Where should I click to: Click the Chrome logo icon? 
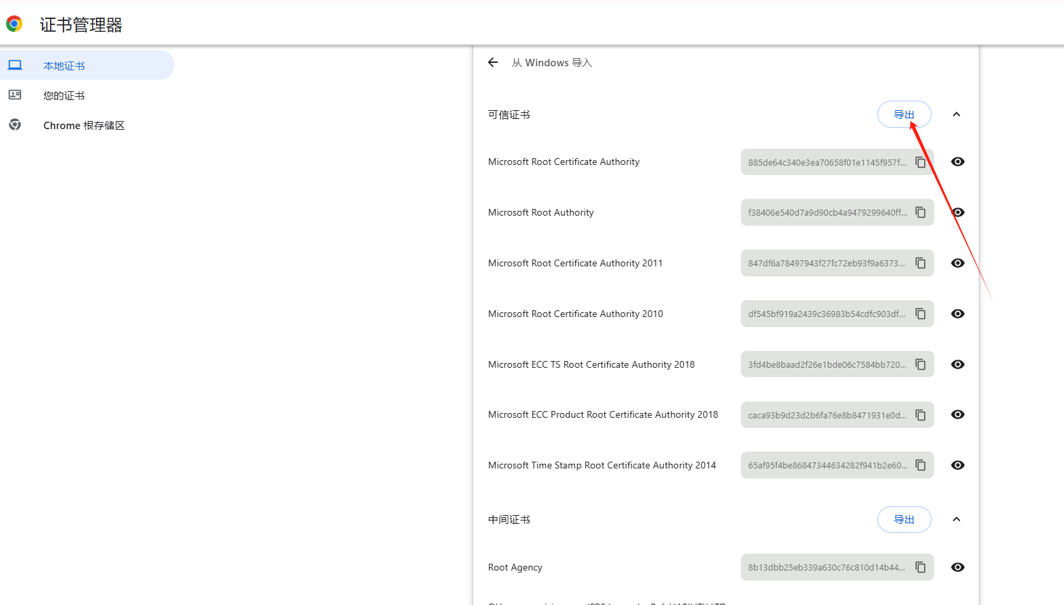tap(14, 24)
